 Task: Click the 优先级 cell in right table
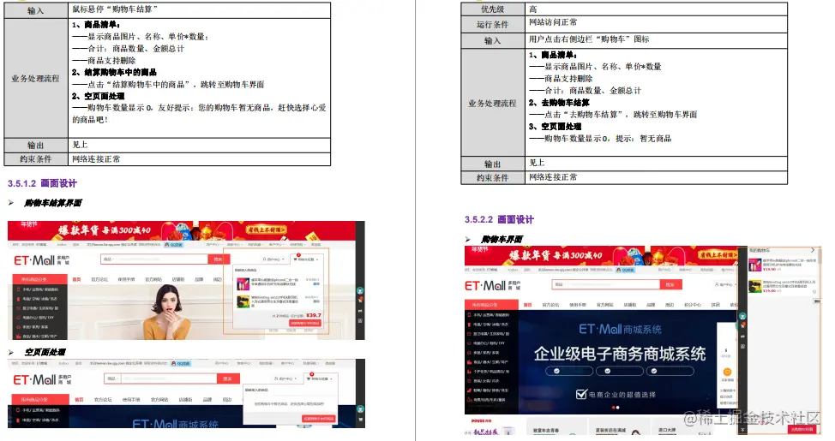tap(493, 9)
